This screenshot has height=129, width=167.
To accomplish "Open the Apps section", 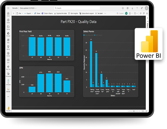I will pos(8,41).
